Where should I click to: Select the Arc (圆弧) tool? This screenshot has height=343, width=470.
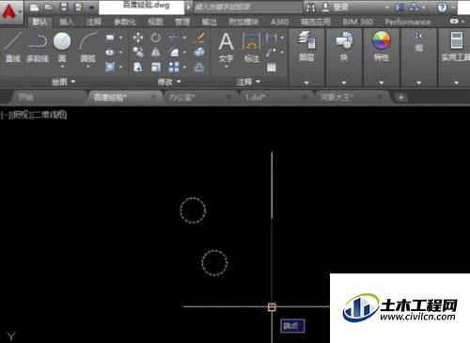coord(87,47)
